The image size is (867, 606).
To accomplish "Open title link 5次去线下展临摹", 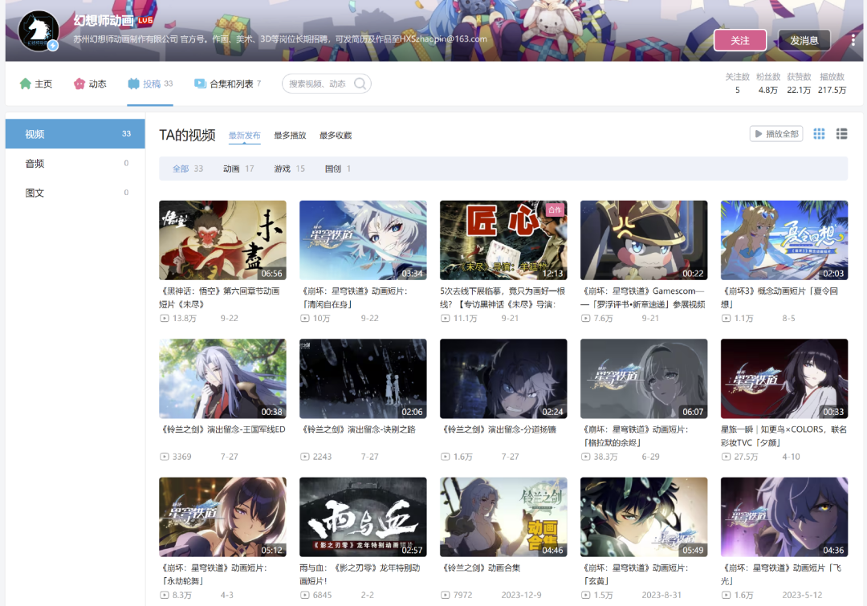I will click(503, 298).
